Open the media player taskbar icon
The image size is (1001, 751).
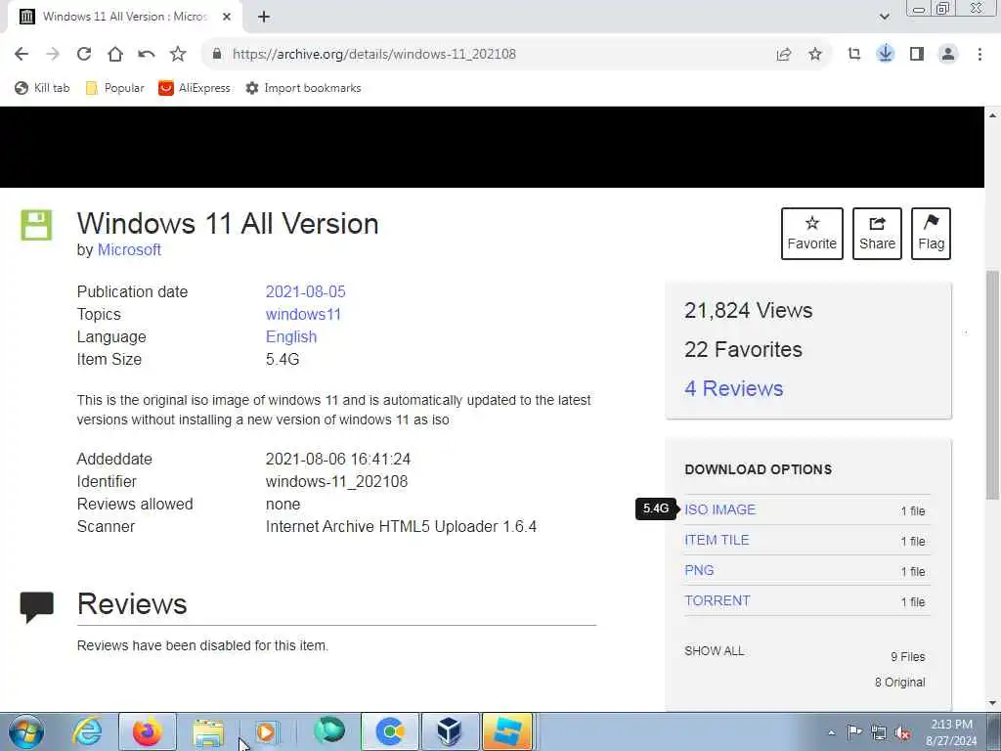click(x=267, y=731)
